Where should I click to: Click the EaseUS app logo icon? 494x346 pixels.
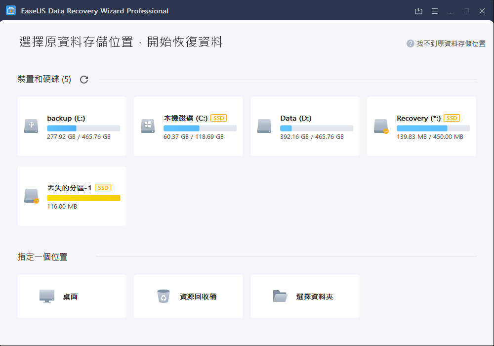point(11,11)
